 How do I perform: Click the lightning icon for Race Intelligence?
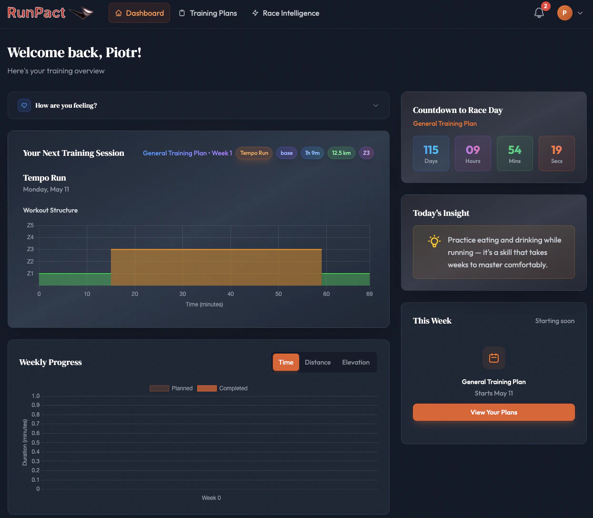click(x=255, y=13)
